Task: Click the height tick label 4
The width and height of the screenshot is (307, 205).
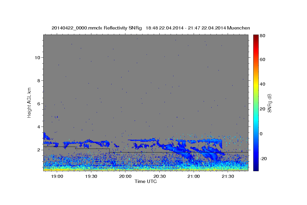Action: 39,127
